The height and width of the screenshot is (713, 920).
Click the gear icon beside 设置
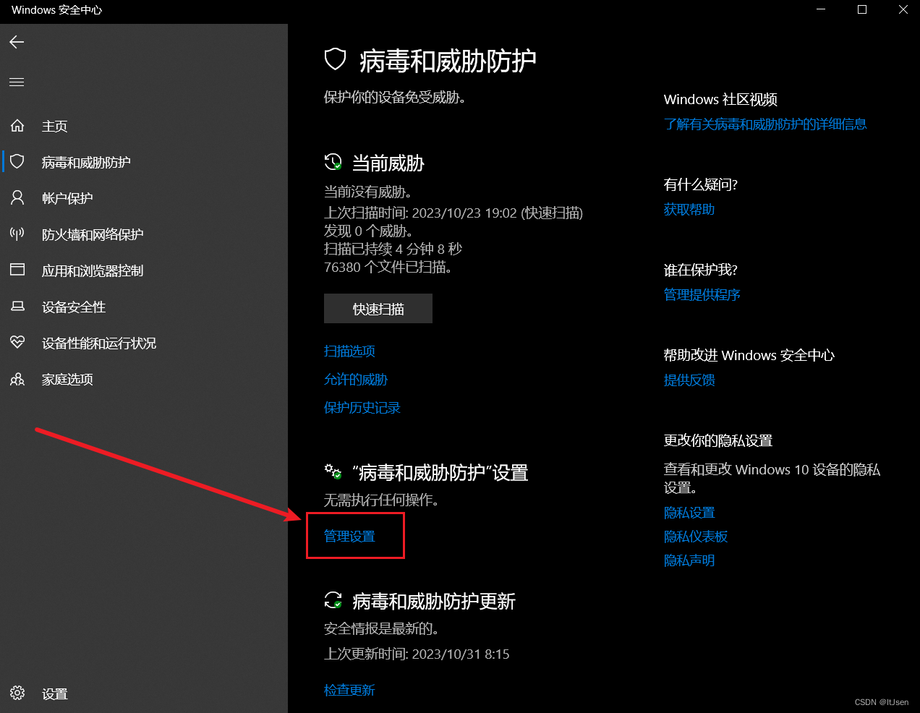click(x=17, y=693)
